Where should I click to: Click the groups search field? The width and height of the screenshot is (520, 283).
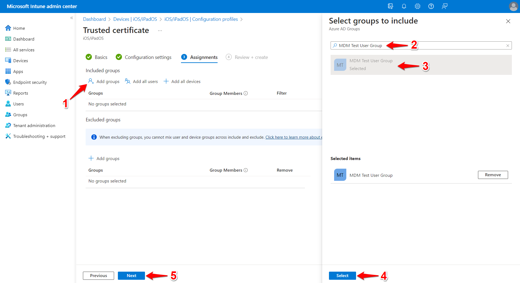(421, 45)
